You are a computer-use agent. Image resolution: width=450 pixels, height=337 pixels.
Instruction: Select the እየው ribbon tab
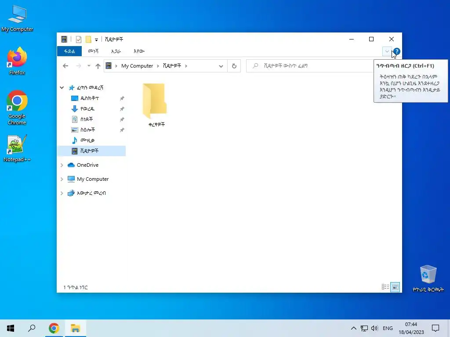pyautogui.click(x=139, y=51)
